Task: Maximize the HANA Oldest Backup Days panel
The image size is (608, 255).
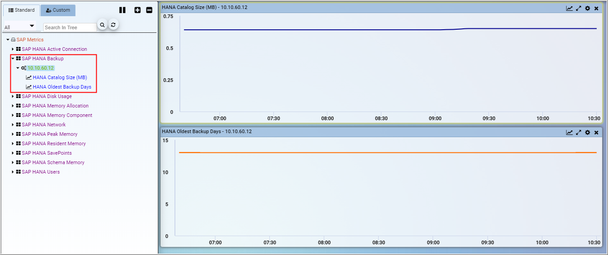Action: point(579,132)
